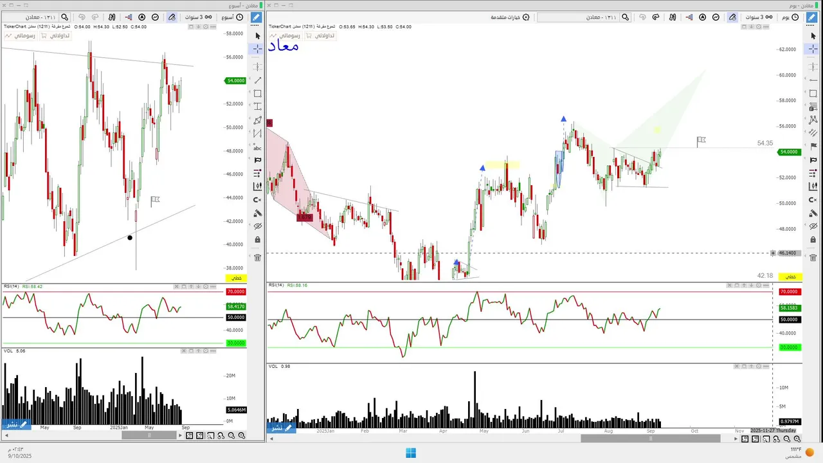
Task: Toggle the lock drawings icon in daily toolbar
Action: pyautogui.click(x=813, y=240)
